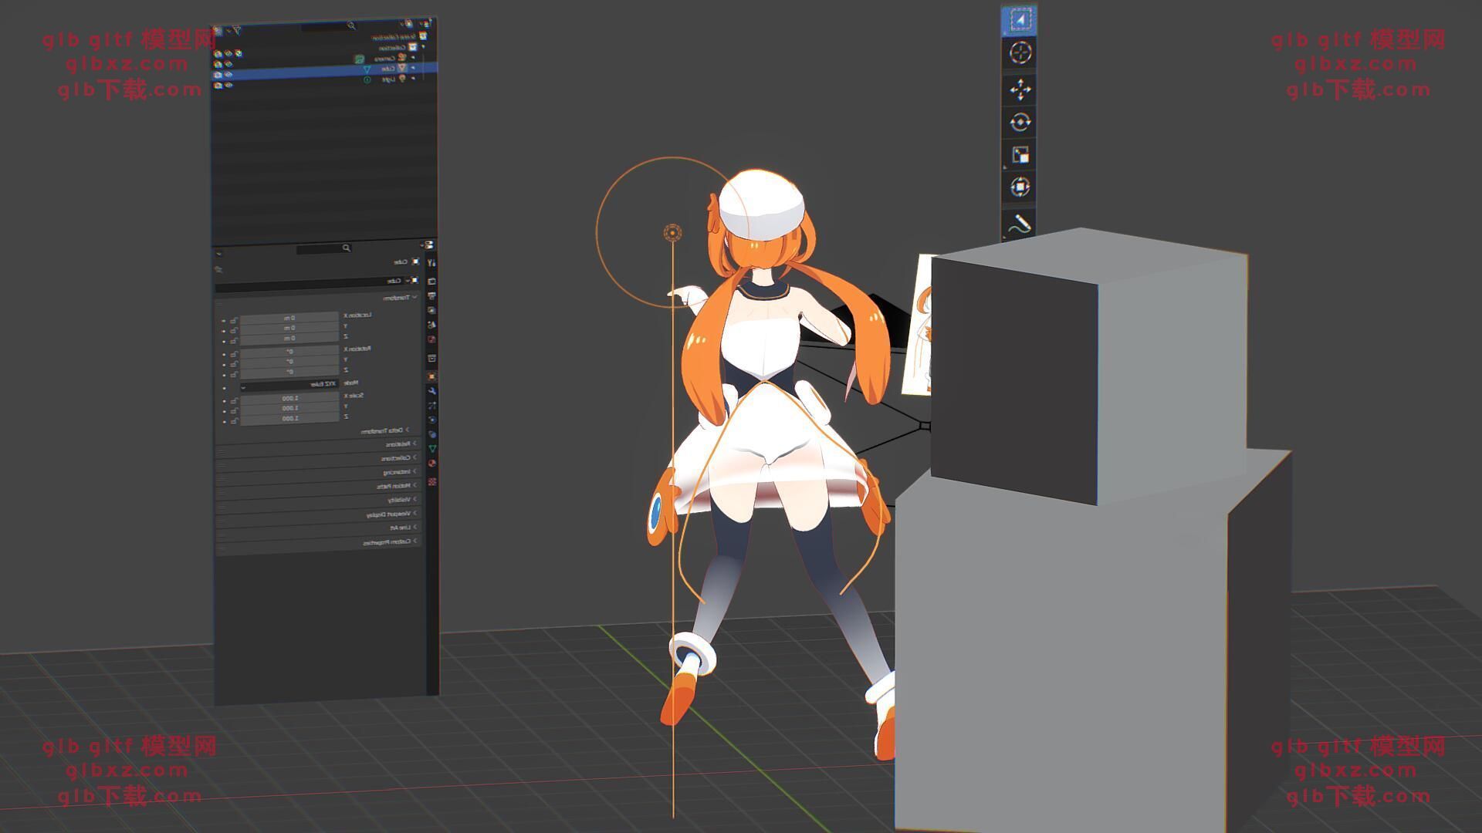
Task: Open the View Layer properties tab
Action: pyautogui.click(x=431, y=310)
